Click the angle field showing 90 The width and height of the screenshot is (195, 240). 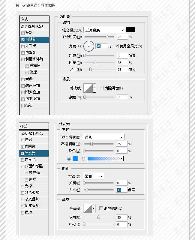coord(102,46)
